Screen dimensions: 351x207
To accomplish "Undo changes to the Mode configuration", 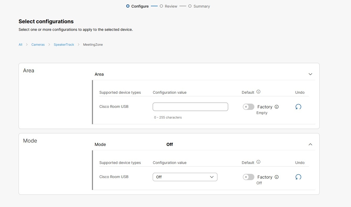I will pyautogui.click(x=298, y=177).
